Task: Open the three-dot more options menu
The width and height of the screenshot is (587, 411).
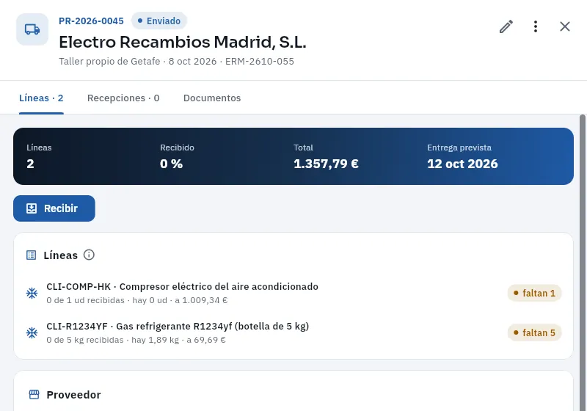Action: tap(536, 26)
